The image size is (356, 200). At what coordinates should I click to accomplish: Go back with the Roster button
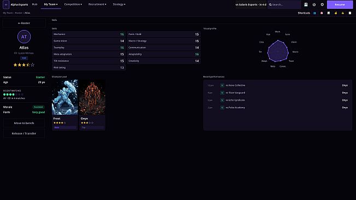[x=24, y=23]
